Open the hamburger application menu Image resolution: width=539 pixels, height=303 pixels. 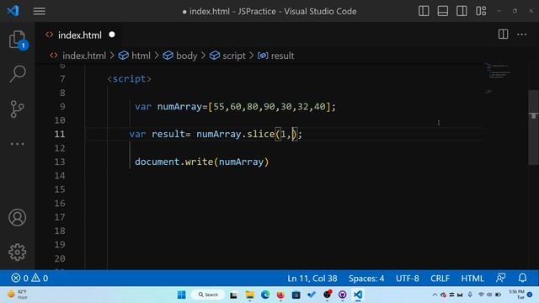point(40,11)
